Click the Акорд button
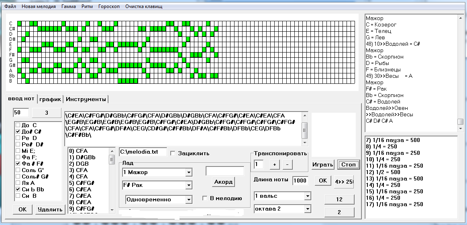 (223, 182)
